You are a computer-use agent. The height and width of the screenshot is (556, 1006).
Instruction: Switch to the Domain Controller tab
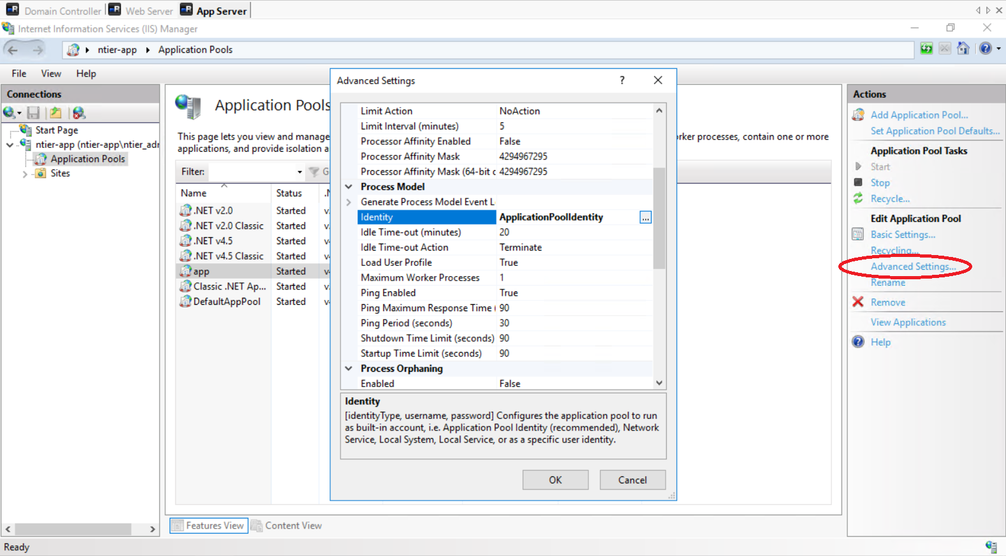[54, 10]
